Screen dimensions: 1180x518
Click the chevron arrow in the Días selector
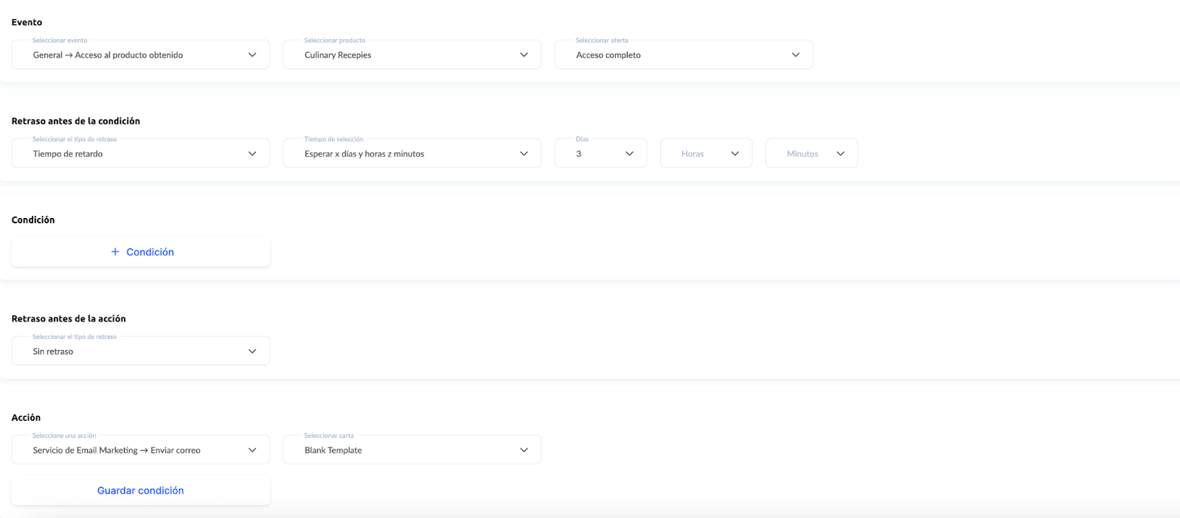click(629, 154)
